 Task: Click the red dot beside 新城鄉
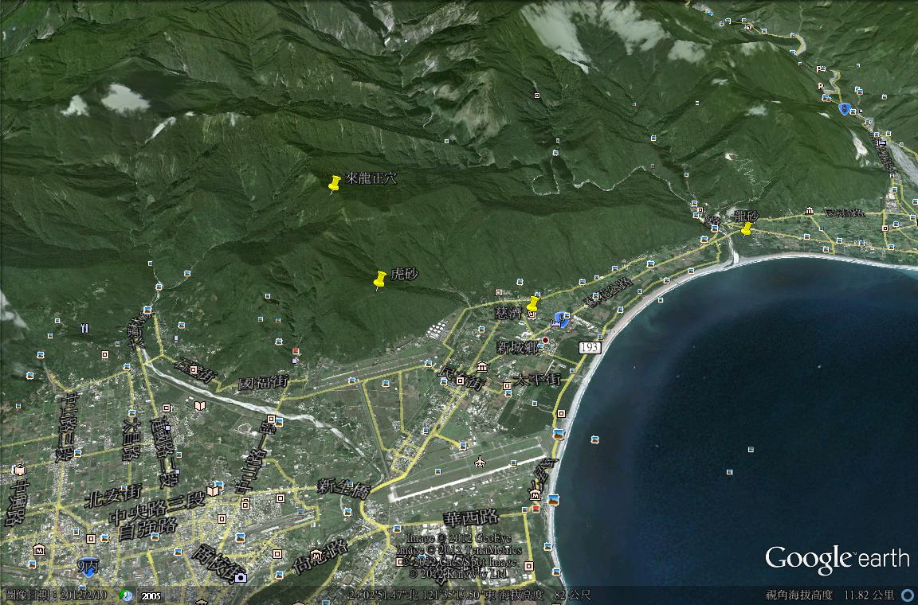pyautogui.click(x=546, y=341)
